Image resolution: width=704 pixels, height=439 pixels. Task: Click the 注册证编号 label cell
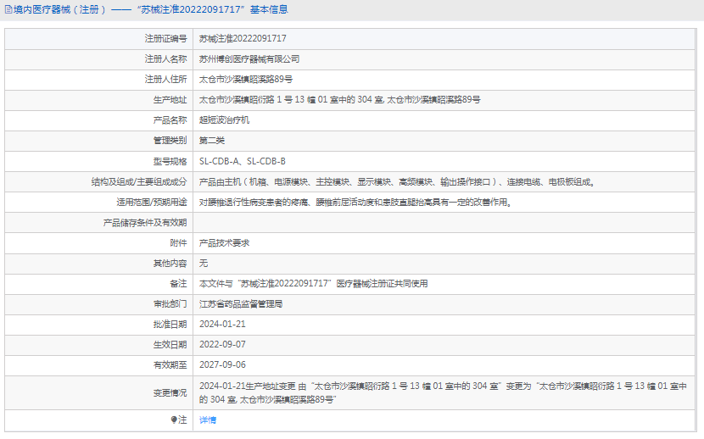[98, 39]
